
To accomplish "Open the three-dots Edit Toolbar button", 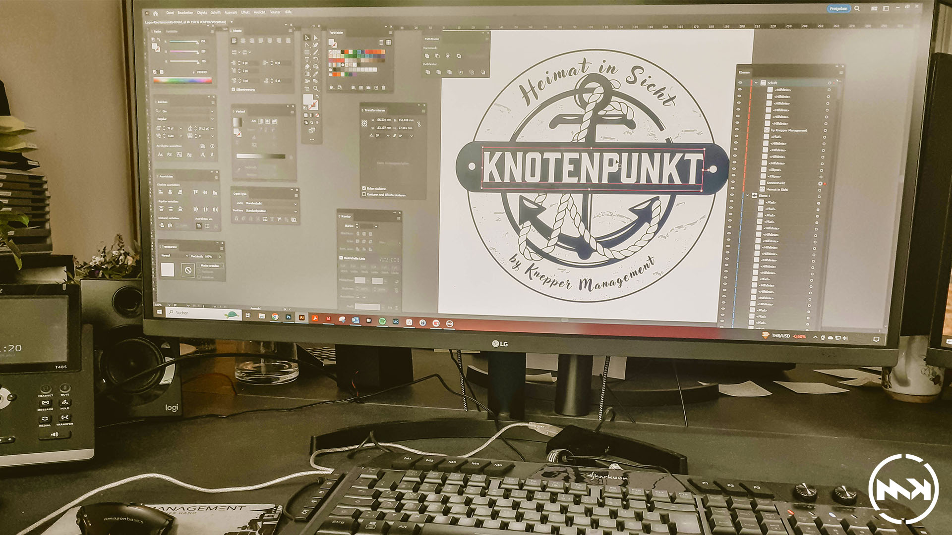I will (312, 140).
